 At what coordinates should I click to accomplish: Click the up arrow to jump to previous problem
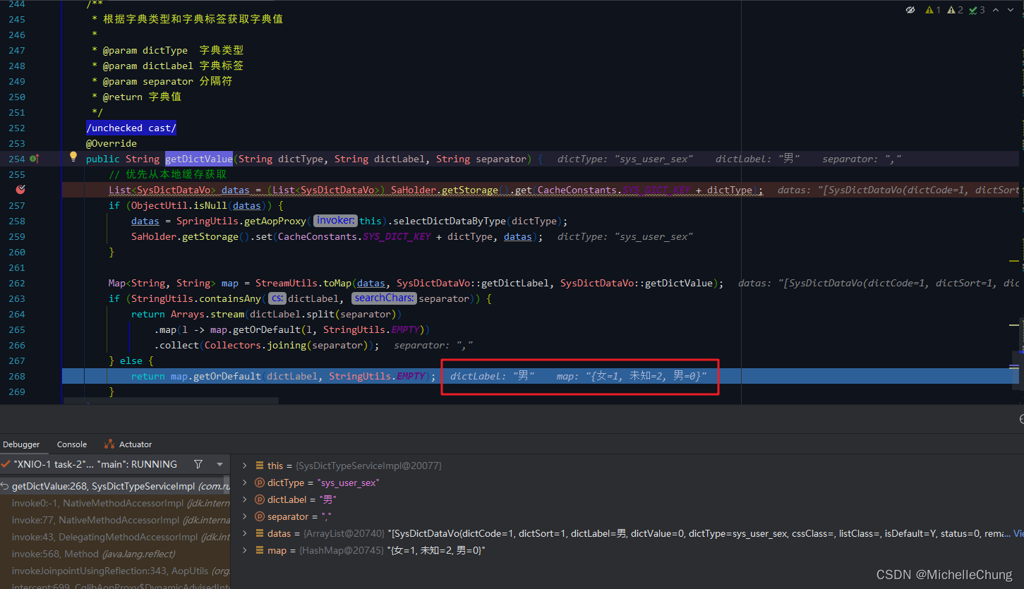point(995,10)
